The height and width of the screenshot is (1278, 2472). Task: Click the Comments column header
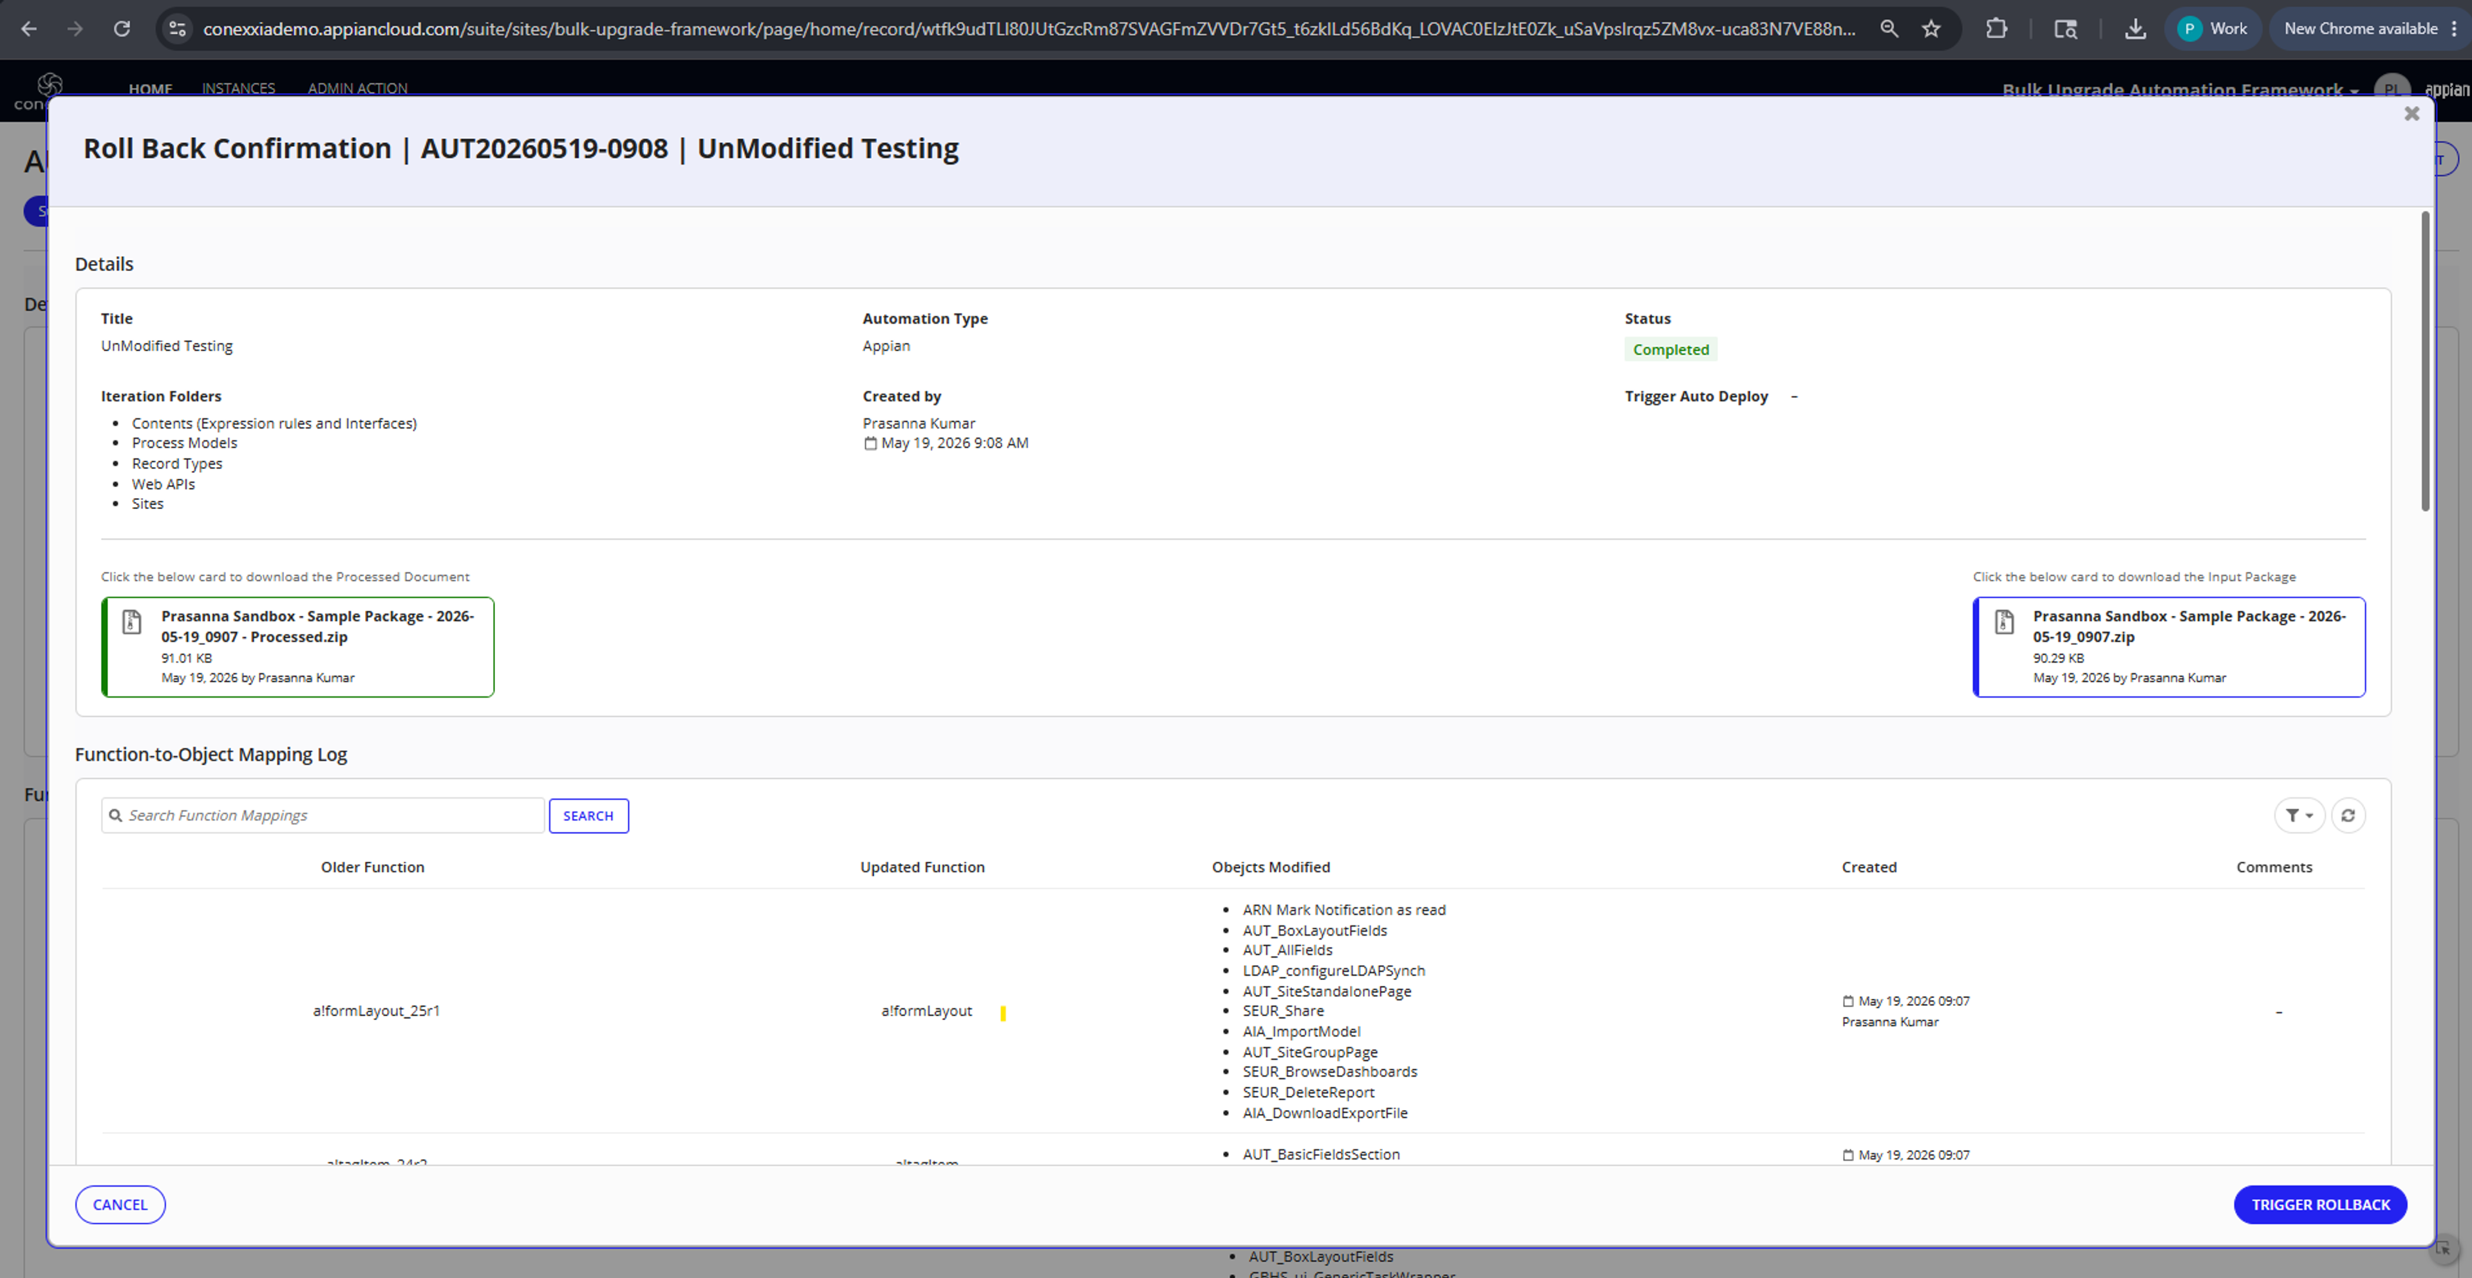(x=2274, y=867)
